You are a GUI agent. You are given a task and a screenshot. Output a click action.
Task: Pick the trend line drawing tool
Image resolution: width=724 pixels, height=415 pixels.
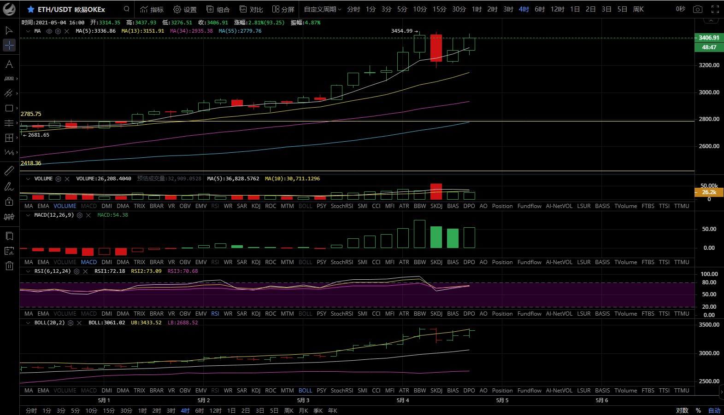click(x=9, y=93)
